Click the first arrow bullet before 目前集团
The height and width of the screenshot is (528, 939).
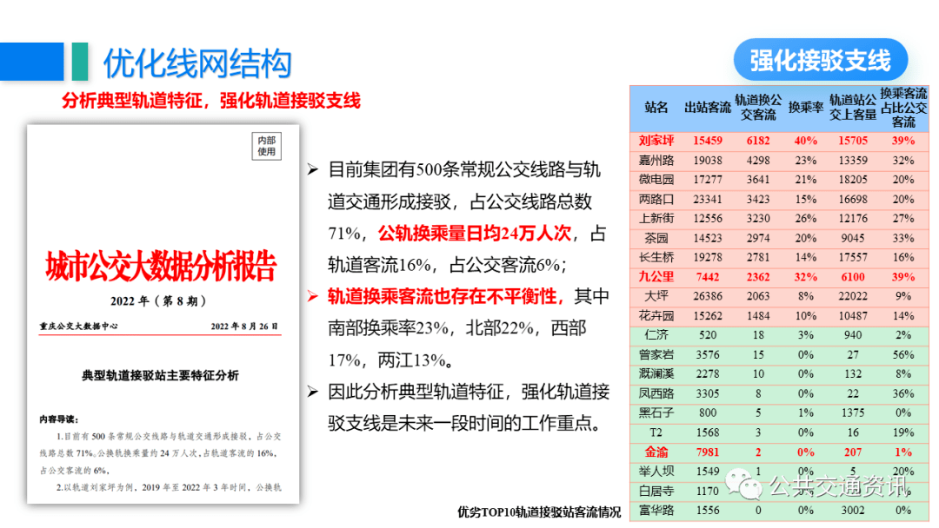pos(313,170)
